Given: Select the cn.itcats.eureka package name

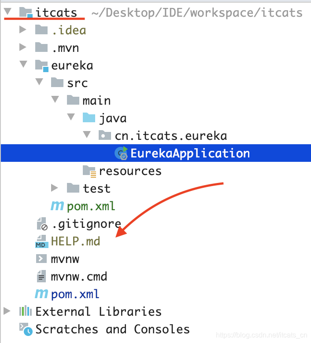Looking at the screenshot, I should tap(171, 135).
